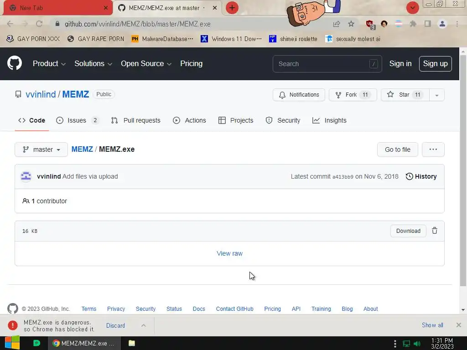The width and height of the screenshot is (467, 350).
Task: Click the Go to file button
Action: click(x=397, y=149)
